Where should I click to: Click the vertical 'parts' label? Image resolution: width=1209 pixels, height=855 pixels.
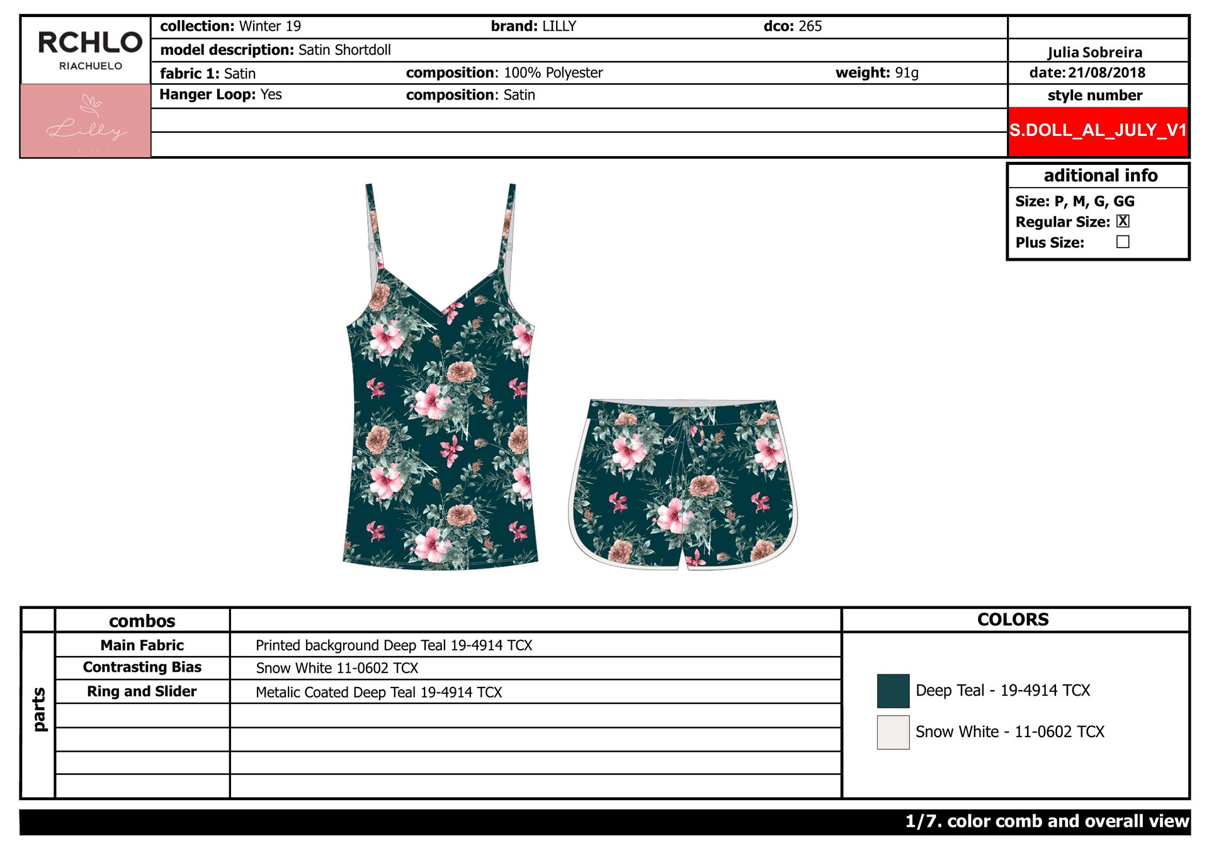[x=39, y=710]
